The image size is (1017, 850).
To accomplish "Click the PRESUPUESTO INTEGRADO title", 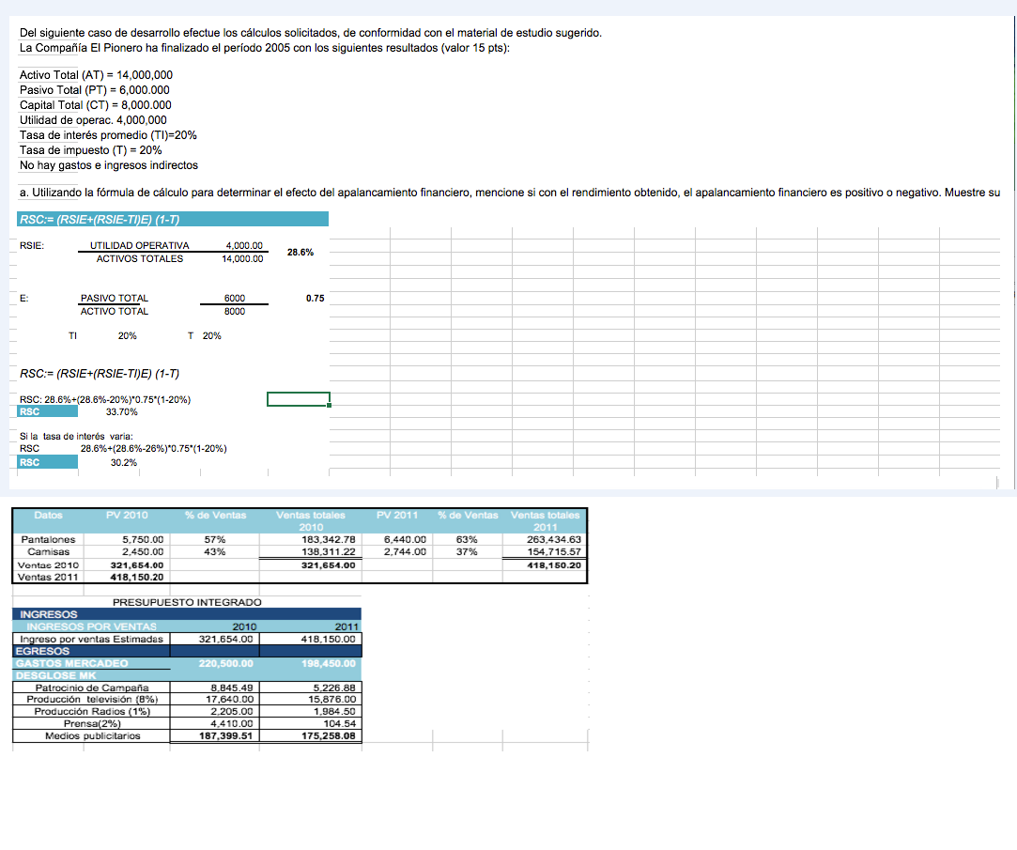I will coord(187,602).
